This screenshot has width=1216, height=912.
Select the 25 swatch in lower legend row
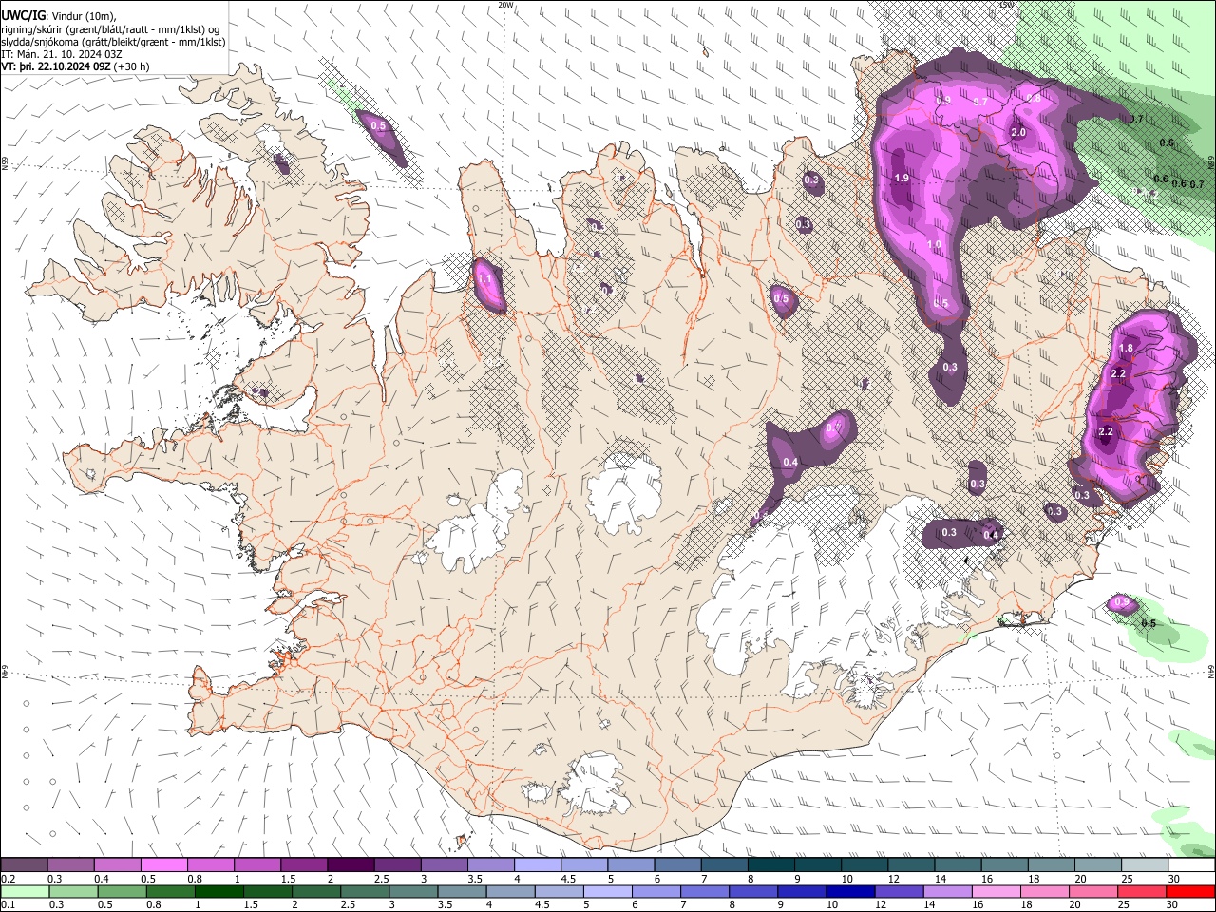(1141, 891)
